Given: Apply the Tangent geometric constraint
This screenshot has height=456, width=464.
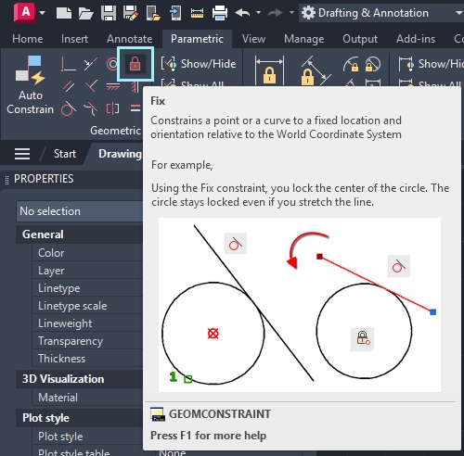Looking at the screenshot, I should click(69, 108).
